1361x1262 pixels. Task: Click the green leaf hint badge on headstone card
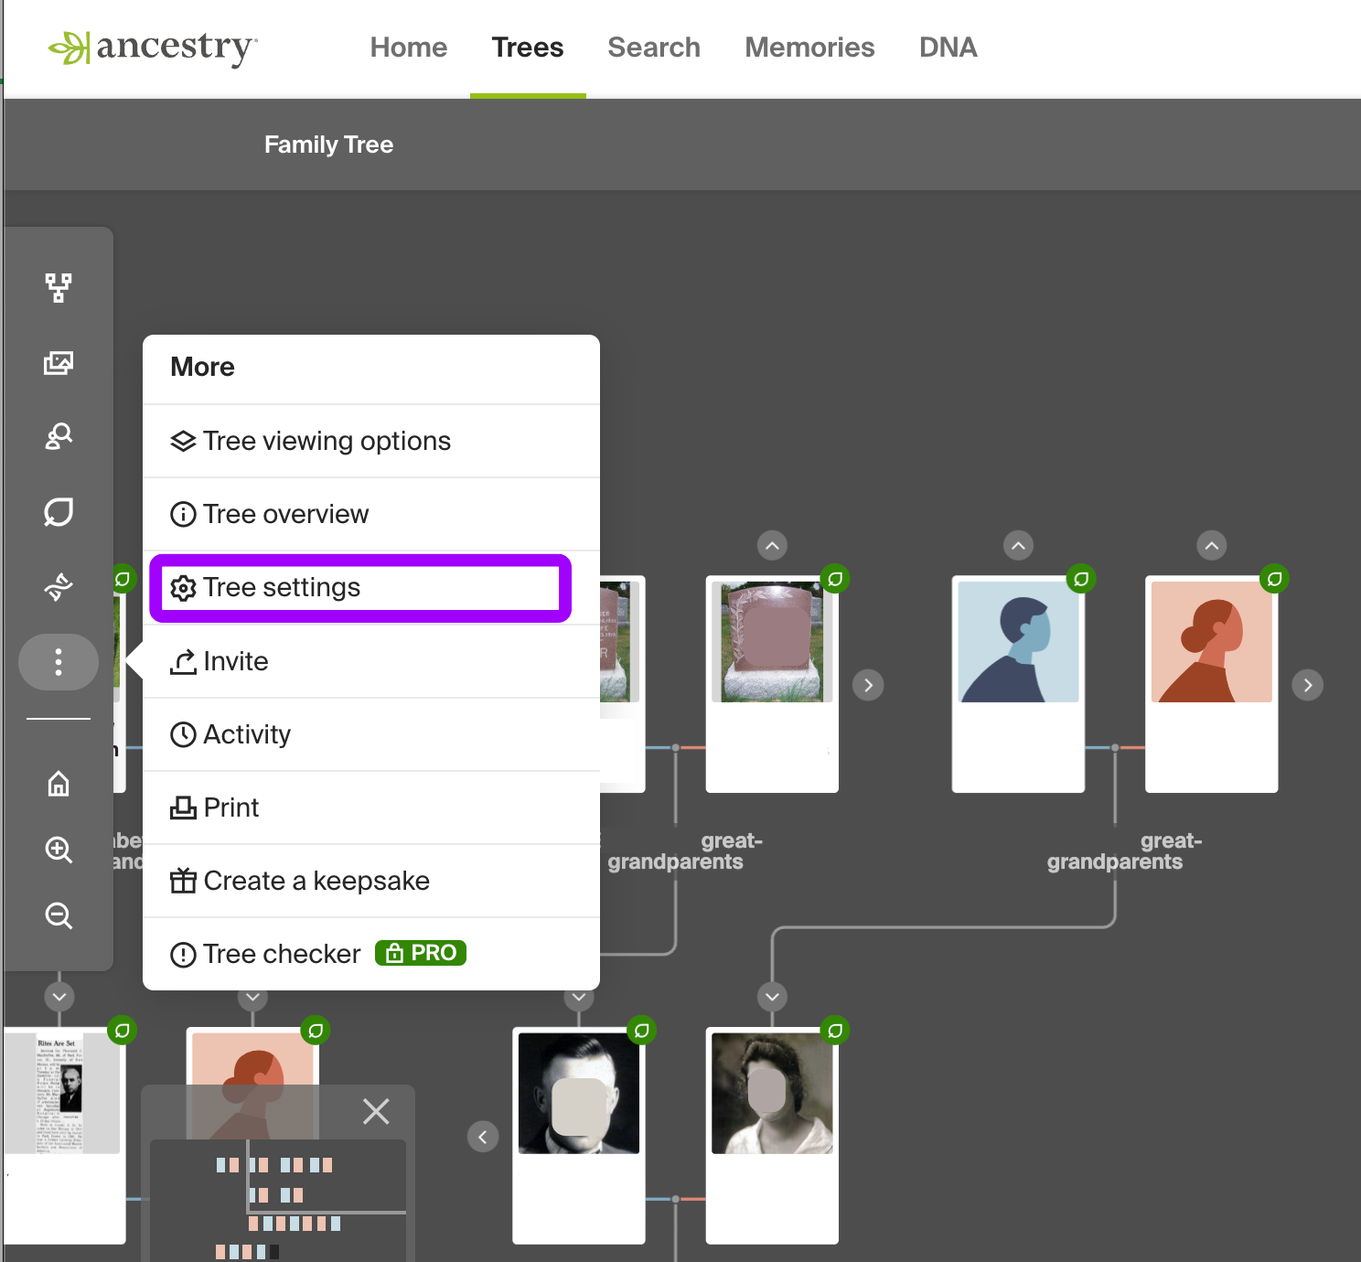tap(833, 578)
